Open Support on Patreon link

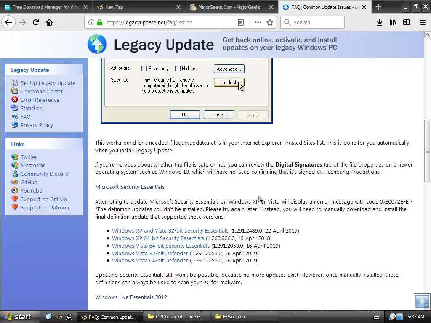(x=45, y=208)
